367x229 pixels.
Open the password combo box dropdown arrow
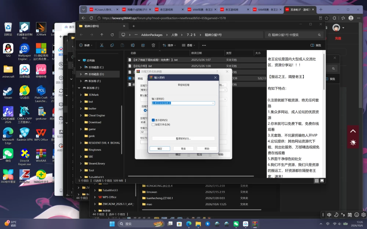click(x=213, y=103)
